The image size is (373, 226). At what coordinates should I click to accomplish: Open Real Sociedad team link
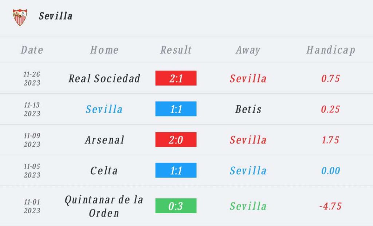[x=104, y=78]
